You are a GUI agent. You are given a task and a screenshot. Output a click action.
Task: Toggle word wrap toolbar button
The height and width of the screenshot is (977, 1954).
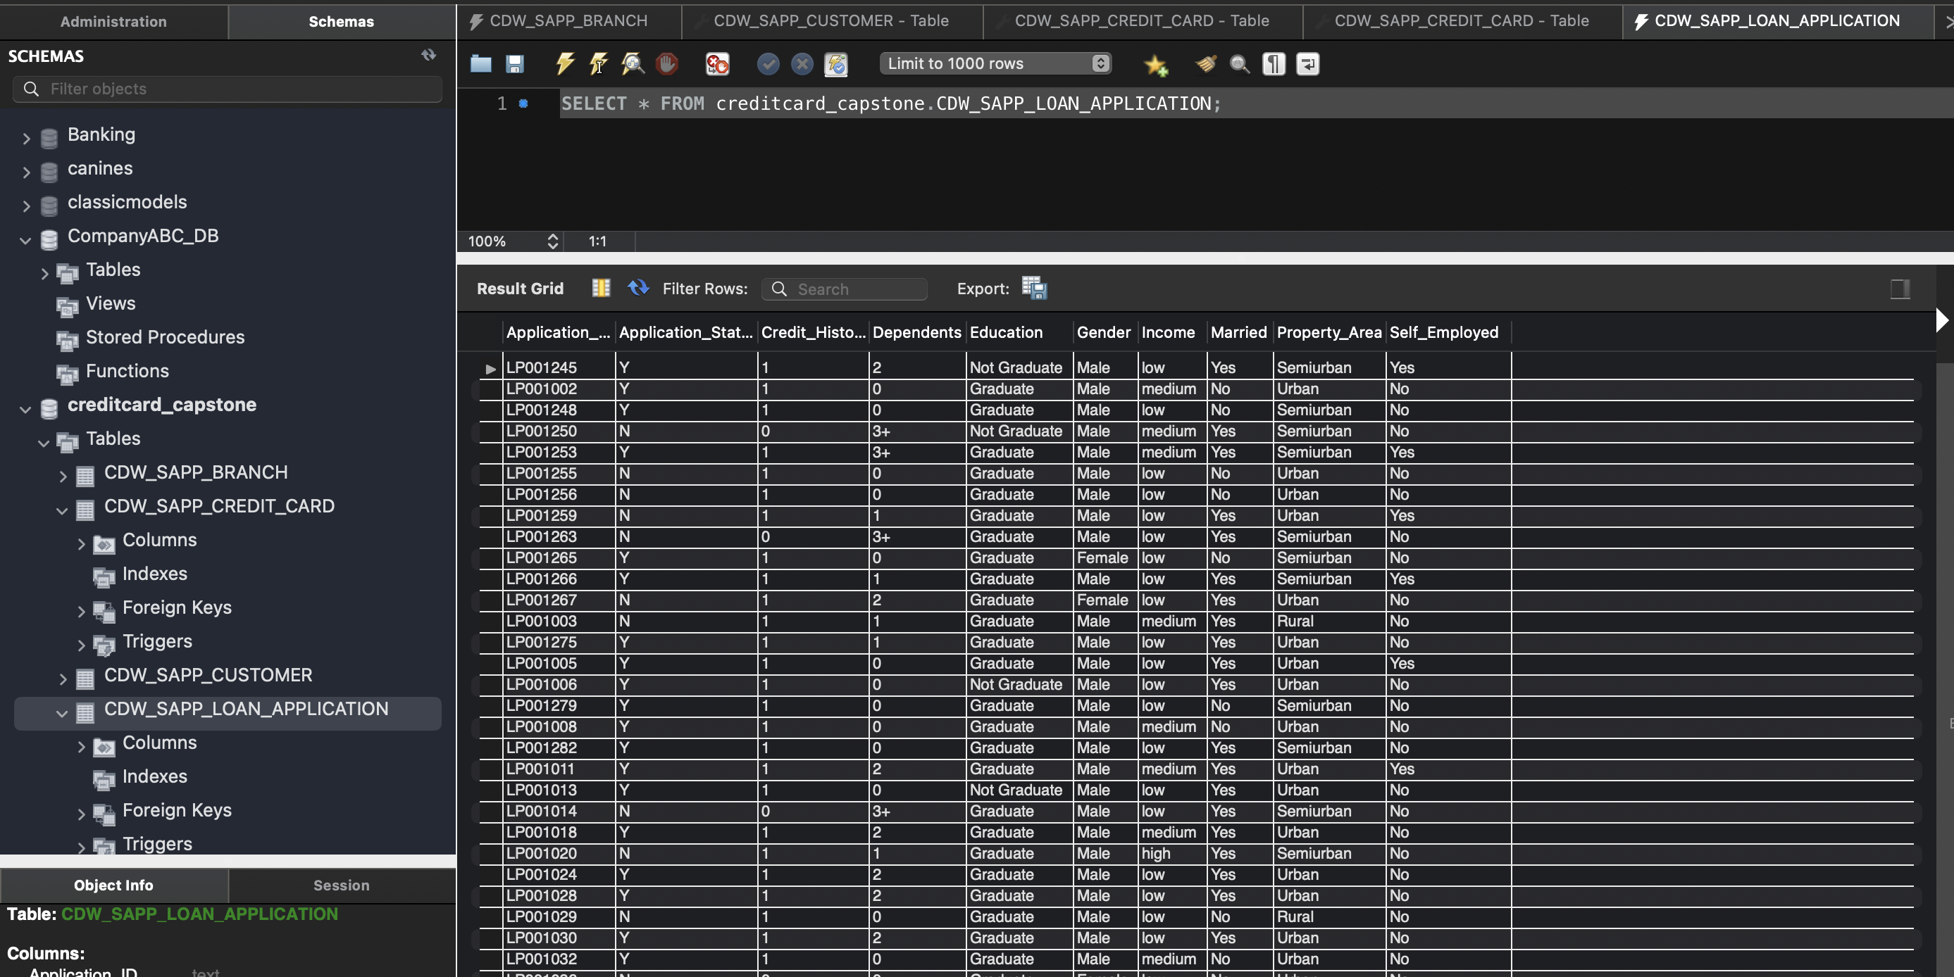click(1308, 63)
